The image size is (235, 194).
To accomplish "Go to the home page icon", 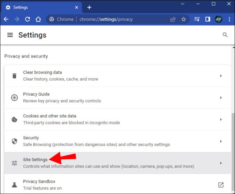I will pyautogui.click(x=38, y=19).
